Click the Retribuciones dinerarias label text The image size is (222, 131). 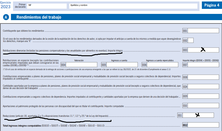pyautogui.click(x=63, y=51)
